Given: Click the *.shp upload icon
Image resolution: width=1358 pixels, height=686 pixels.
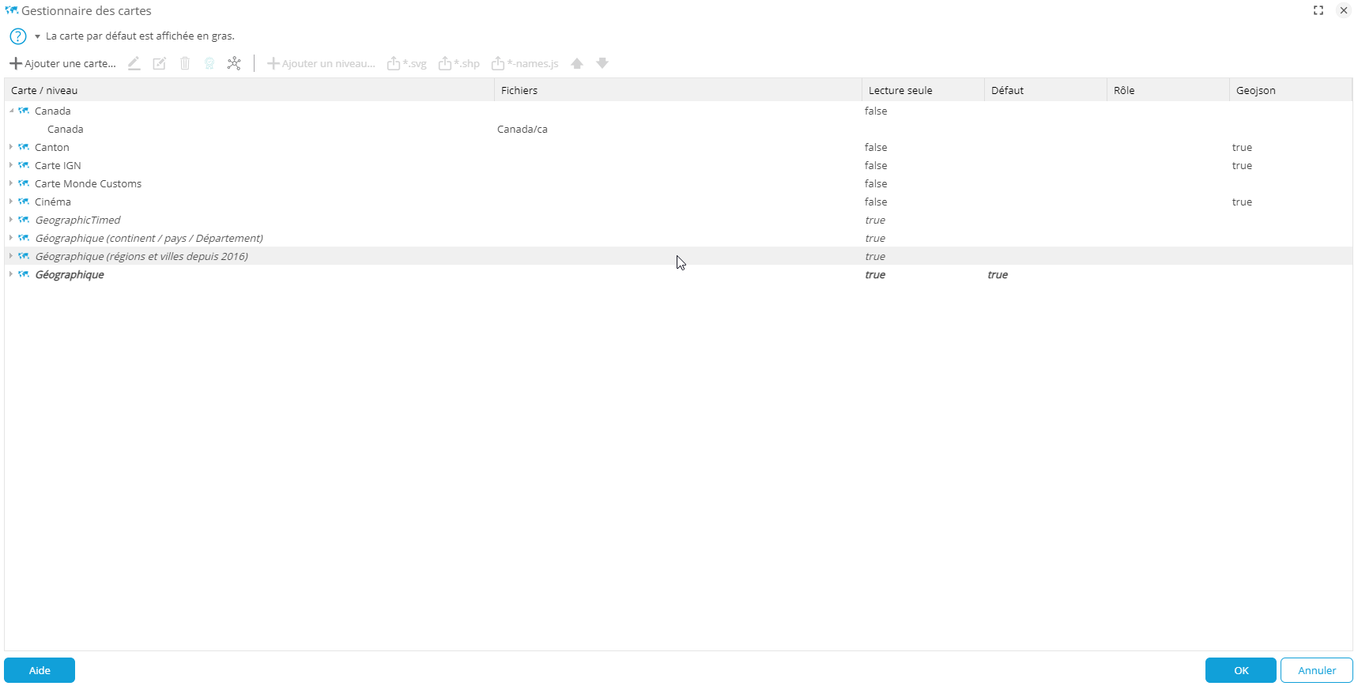Looking at the screenshot, I should (459, 63).
